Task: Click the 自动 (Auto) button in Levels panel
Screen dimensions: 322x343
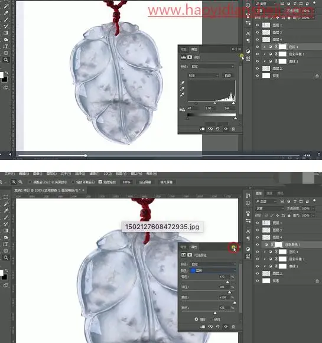Action: (x=227, y=76)
